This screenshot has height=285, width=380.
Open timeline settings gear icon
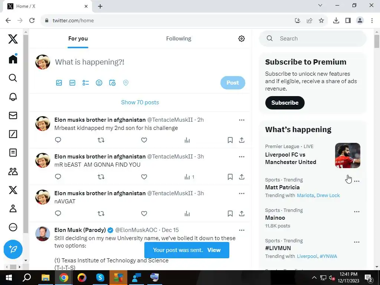241,39
